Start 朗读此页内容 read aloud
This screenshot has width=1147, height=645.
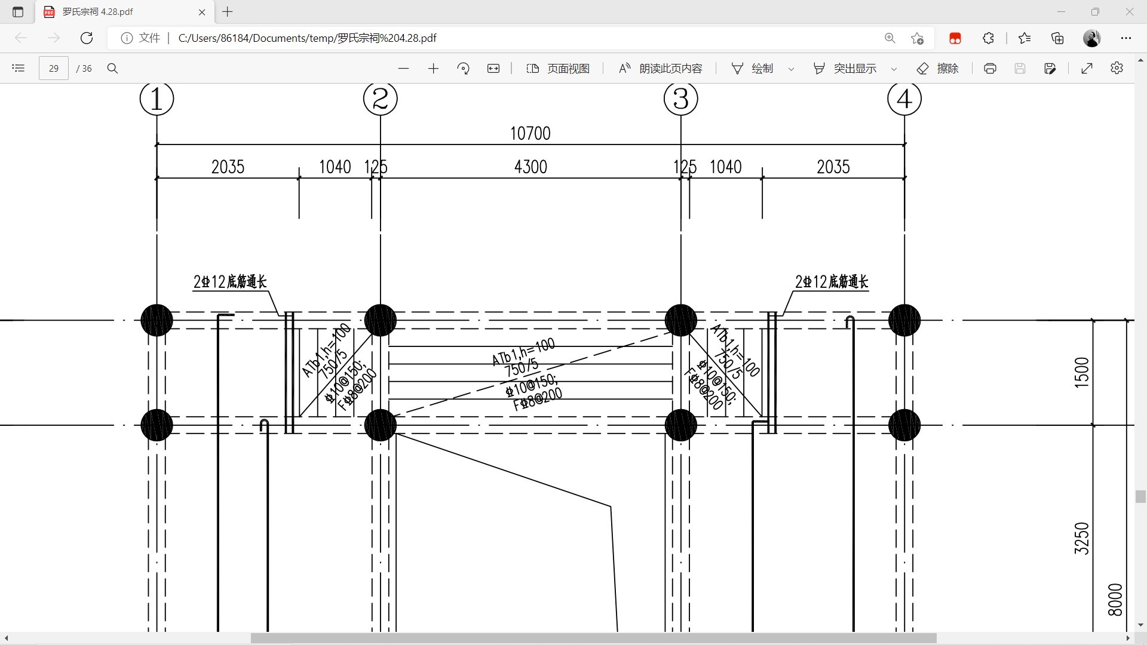coord(661,68)
